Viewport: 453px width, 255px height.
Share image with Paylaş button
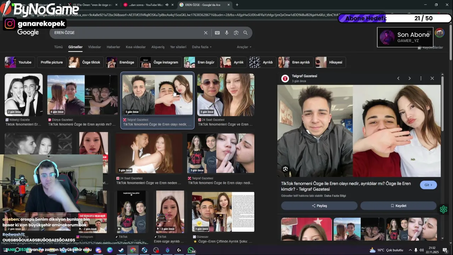coord(319,206)
